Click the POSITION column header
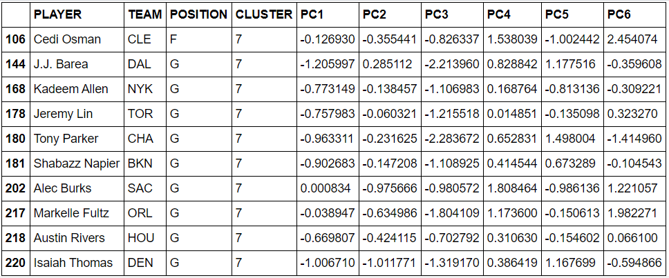Screen dimensions: 669x278 [199, 14]
